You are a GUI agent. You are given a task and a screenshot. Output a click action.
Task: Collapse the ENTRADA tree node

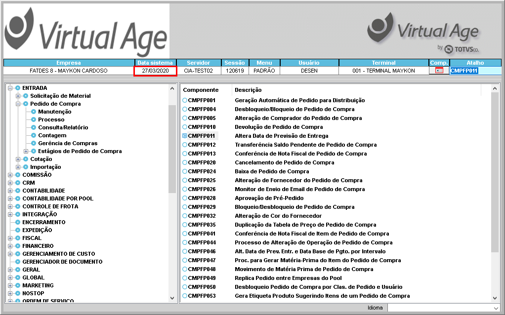click(10, 88)
